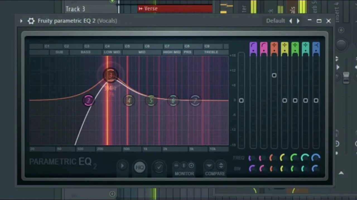Expand the plugin options menu triangle

pyautogui.click(x=21, y=21)
